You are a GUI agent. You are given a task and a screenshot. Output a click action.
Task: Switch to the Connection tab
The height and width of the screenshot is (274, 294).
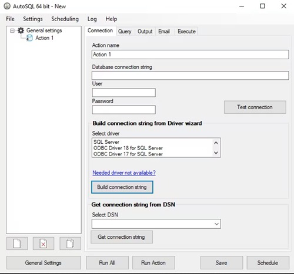click(100, 31)
